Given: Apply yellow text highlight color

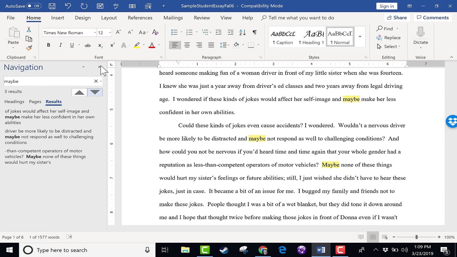Looking at the screenshot, I should click(x=137, y=45).
